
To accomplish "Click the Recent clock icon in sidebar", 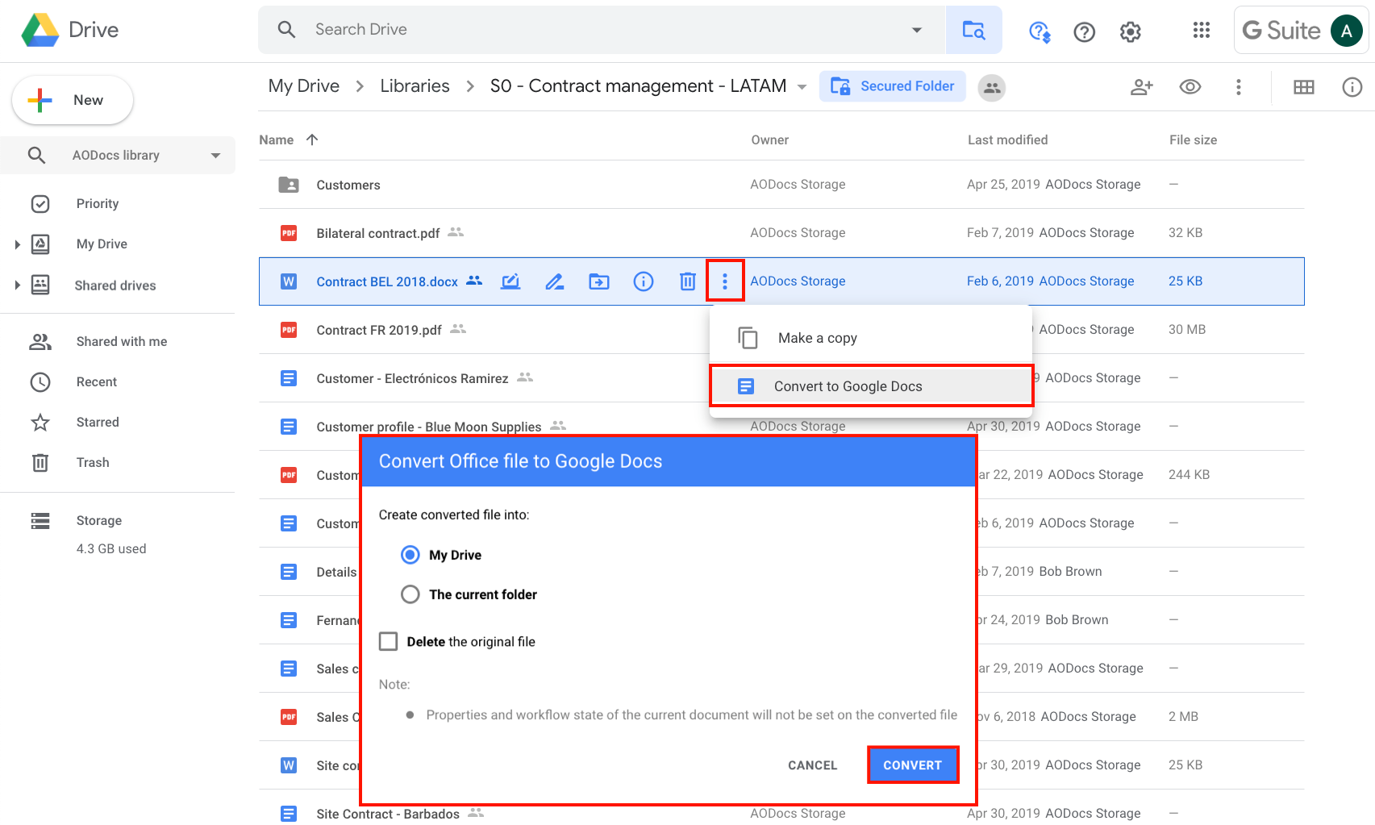I will (x=40, y=381).
